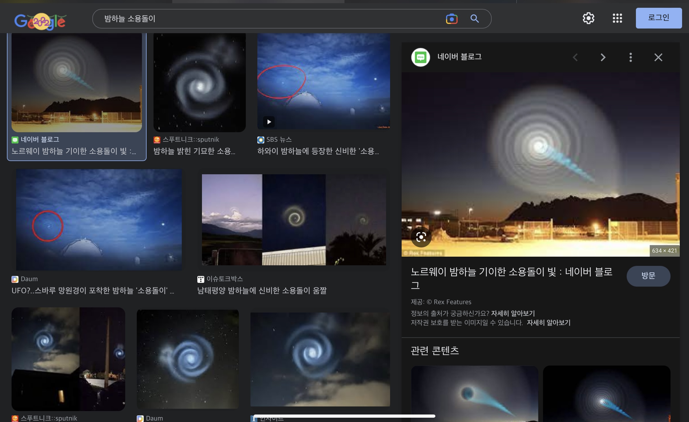
Task: Open the 이슈토크박스 남태평양 image result
Action: [x=294, y=219]
